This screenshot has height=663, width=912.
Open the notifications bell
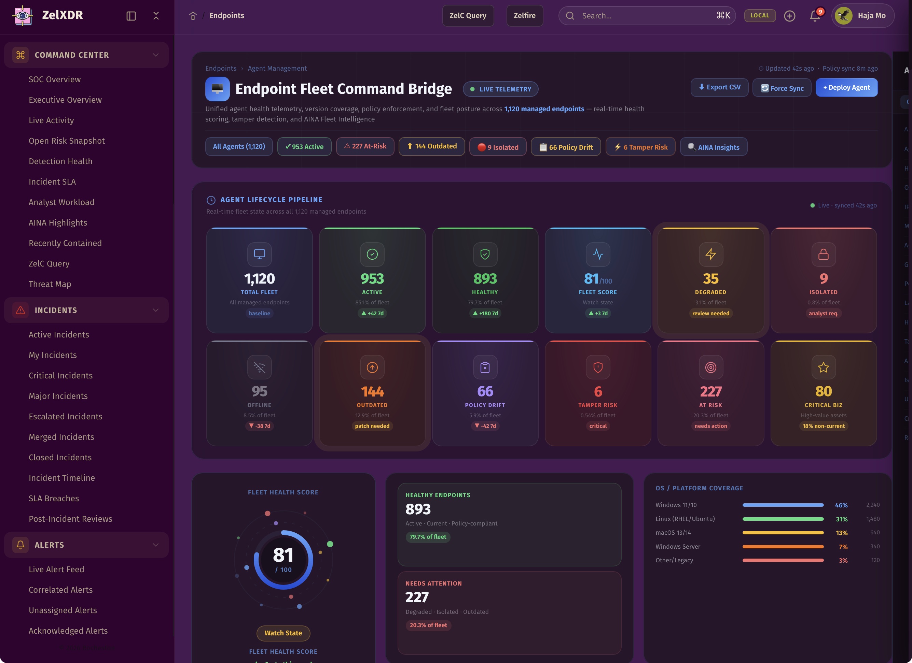pyautogui.click(x=815, y=16)
